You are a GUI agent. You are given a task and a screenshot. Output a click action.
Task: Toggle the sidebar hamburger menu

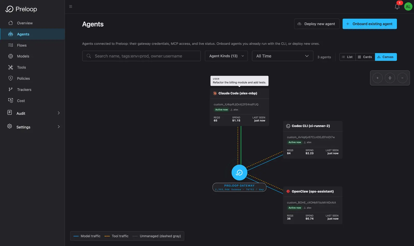71,6
